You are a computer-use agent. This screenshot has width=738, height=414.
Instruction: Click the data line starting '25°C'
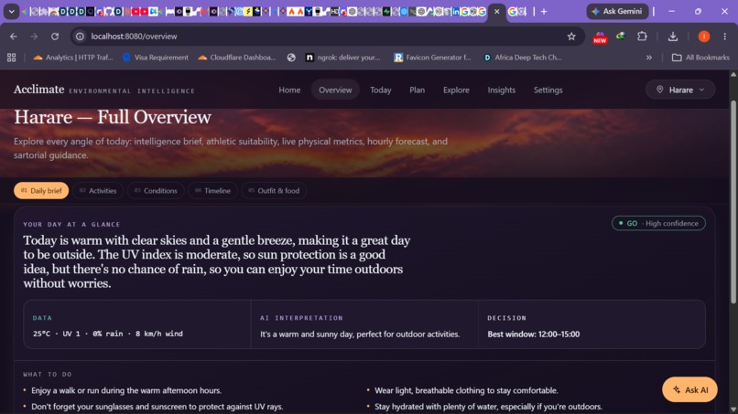coord(108,334)
